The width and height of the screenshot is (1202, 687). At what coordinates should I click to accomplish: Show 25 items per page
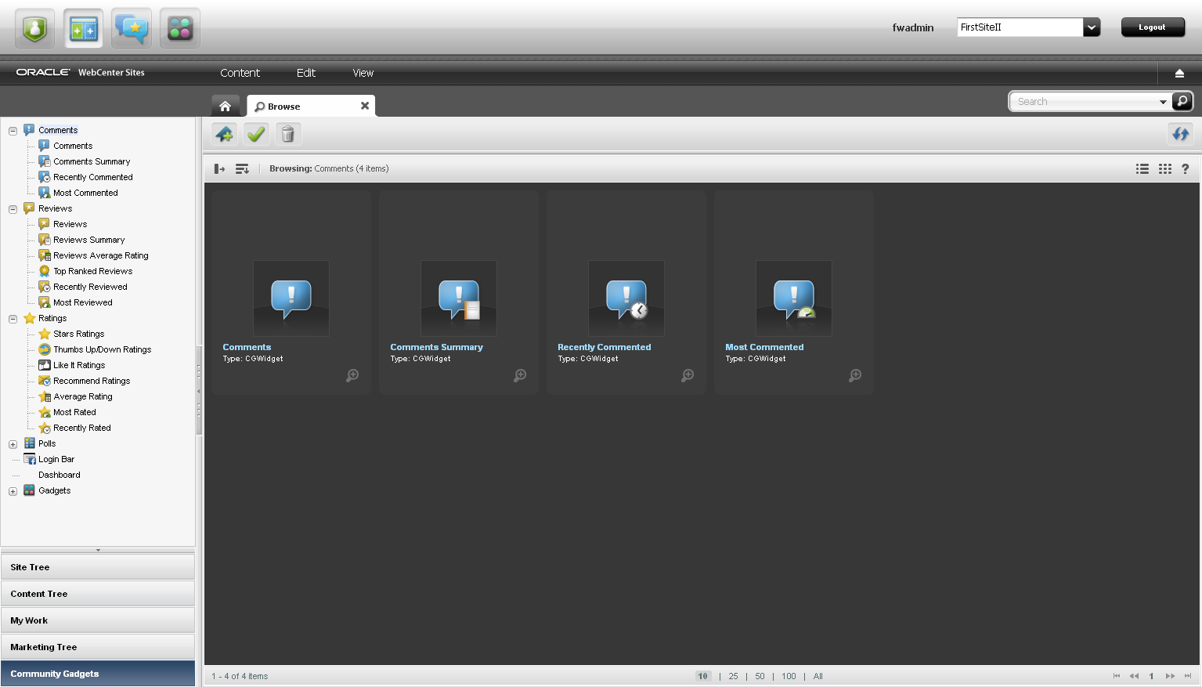pyautogui.click(x=733, y=676)
